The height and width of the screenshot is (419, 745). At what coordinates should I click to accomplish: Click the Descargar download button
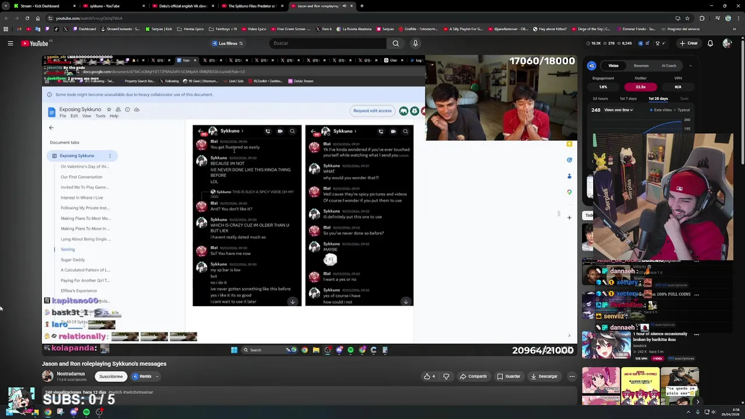tap(544, 377)
